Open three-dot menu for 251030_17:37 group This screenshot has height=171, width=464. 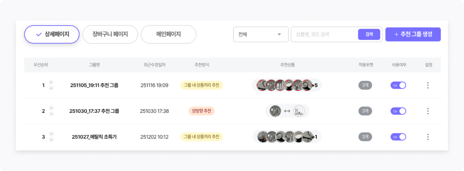428,111
